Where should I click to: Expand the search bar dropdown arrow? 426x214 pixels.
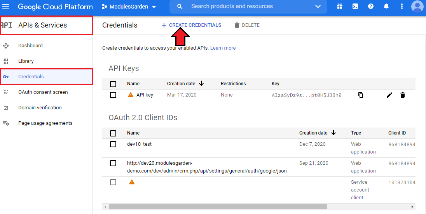click(x=318, y=7)
